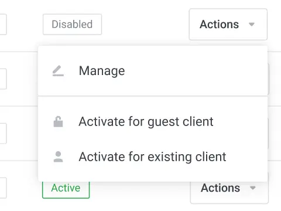Screen dimensions: 281x211
Task: Open the bottom row's Actions dropdown label
Action: pyautogui.click(x=220, y=188)
